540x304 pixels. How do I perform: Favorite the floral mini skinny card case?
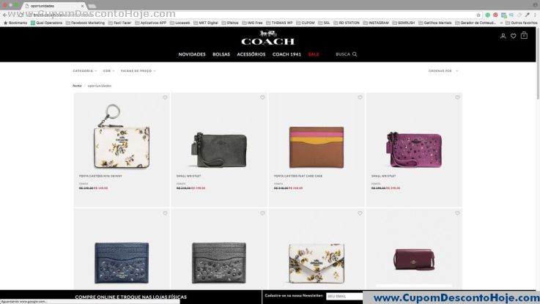pyautogui.click(x=165, y=97)
